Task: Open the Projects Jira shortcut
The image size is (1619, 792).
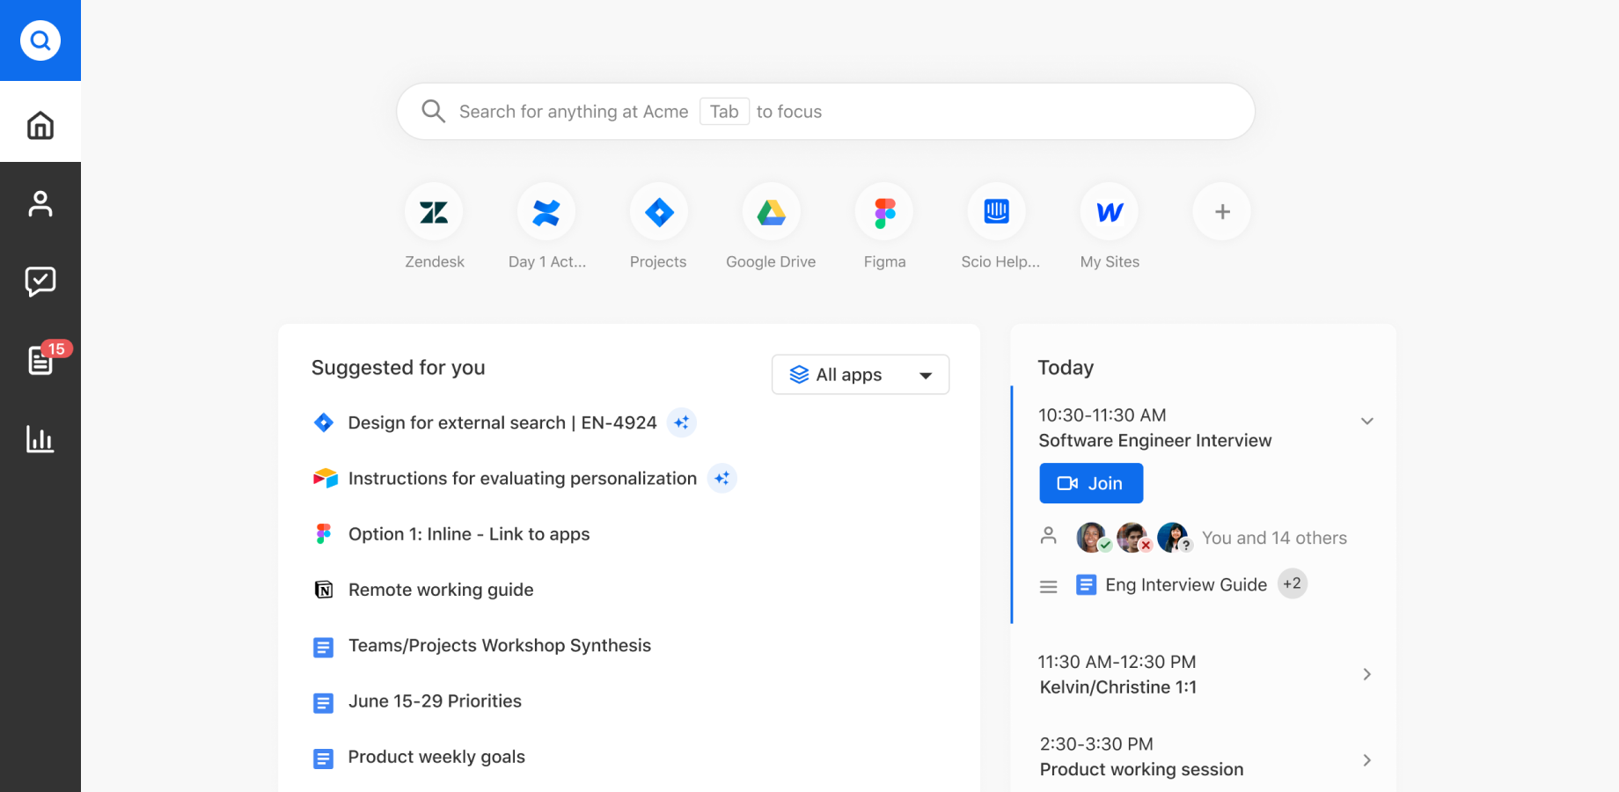Action: (659, 212)
